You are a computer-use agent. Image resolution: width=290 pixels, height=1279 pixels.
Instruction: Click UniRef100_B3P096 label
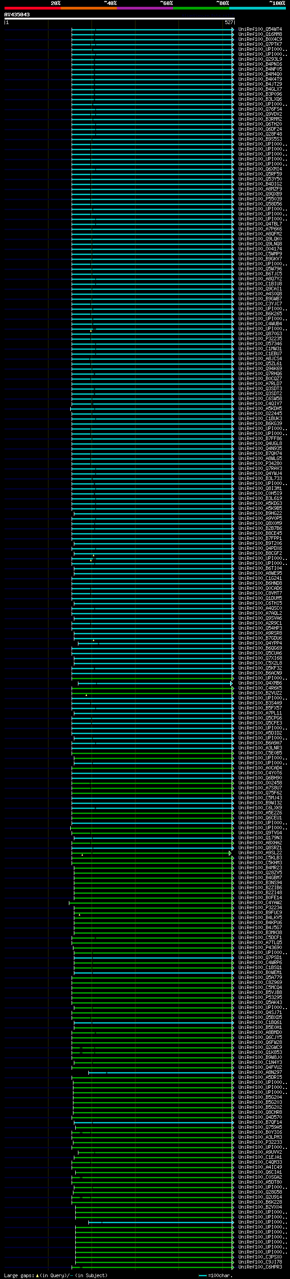click(x=260, y=94)
